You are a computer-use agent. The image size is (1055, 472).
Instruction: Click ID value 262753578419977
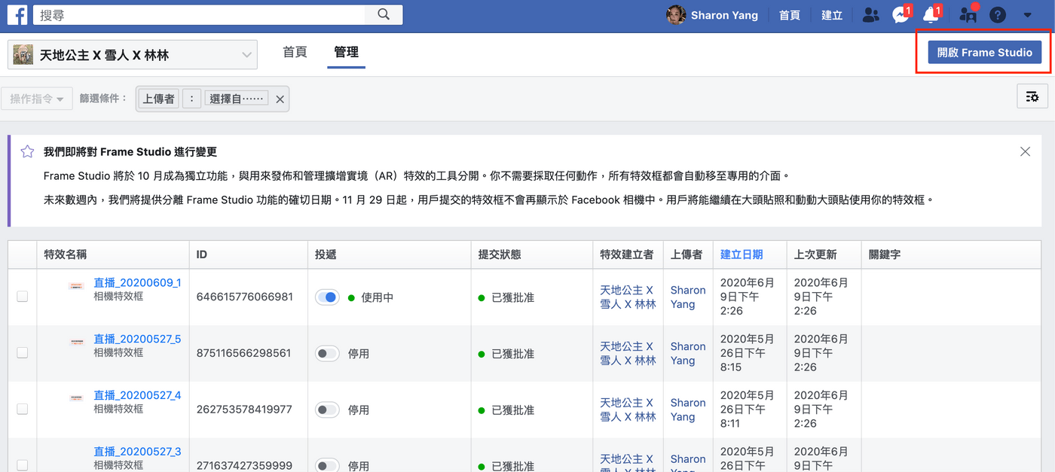[244, 410]
